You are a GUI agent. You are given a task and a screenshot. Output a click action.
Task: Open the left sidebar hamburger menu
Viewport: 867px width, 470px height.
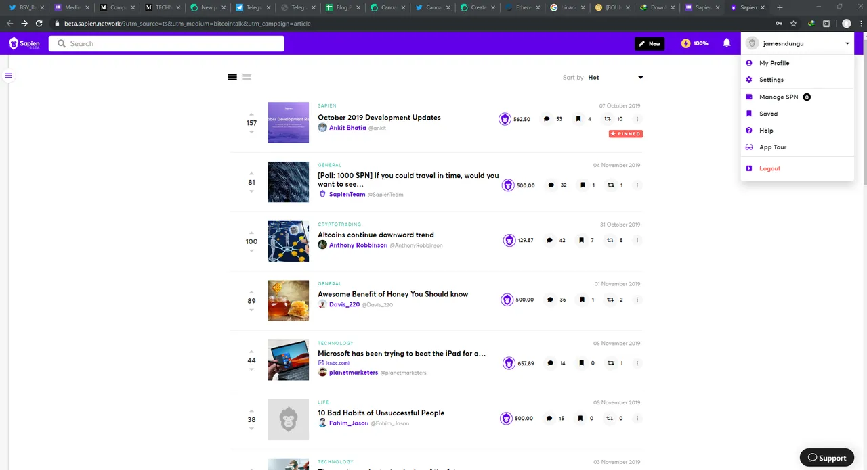pos(9,76)
